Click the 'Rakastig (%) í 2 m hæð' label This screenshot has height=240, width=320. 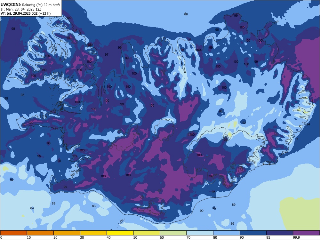pos(41,5)
